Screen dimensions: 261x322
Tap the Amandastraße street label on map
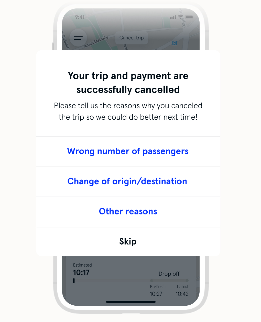coord(96,42)
